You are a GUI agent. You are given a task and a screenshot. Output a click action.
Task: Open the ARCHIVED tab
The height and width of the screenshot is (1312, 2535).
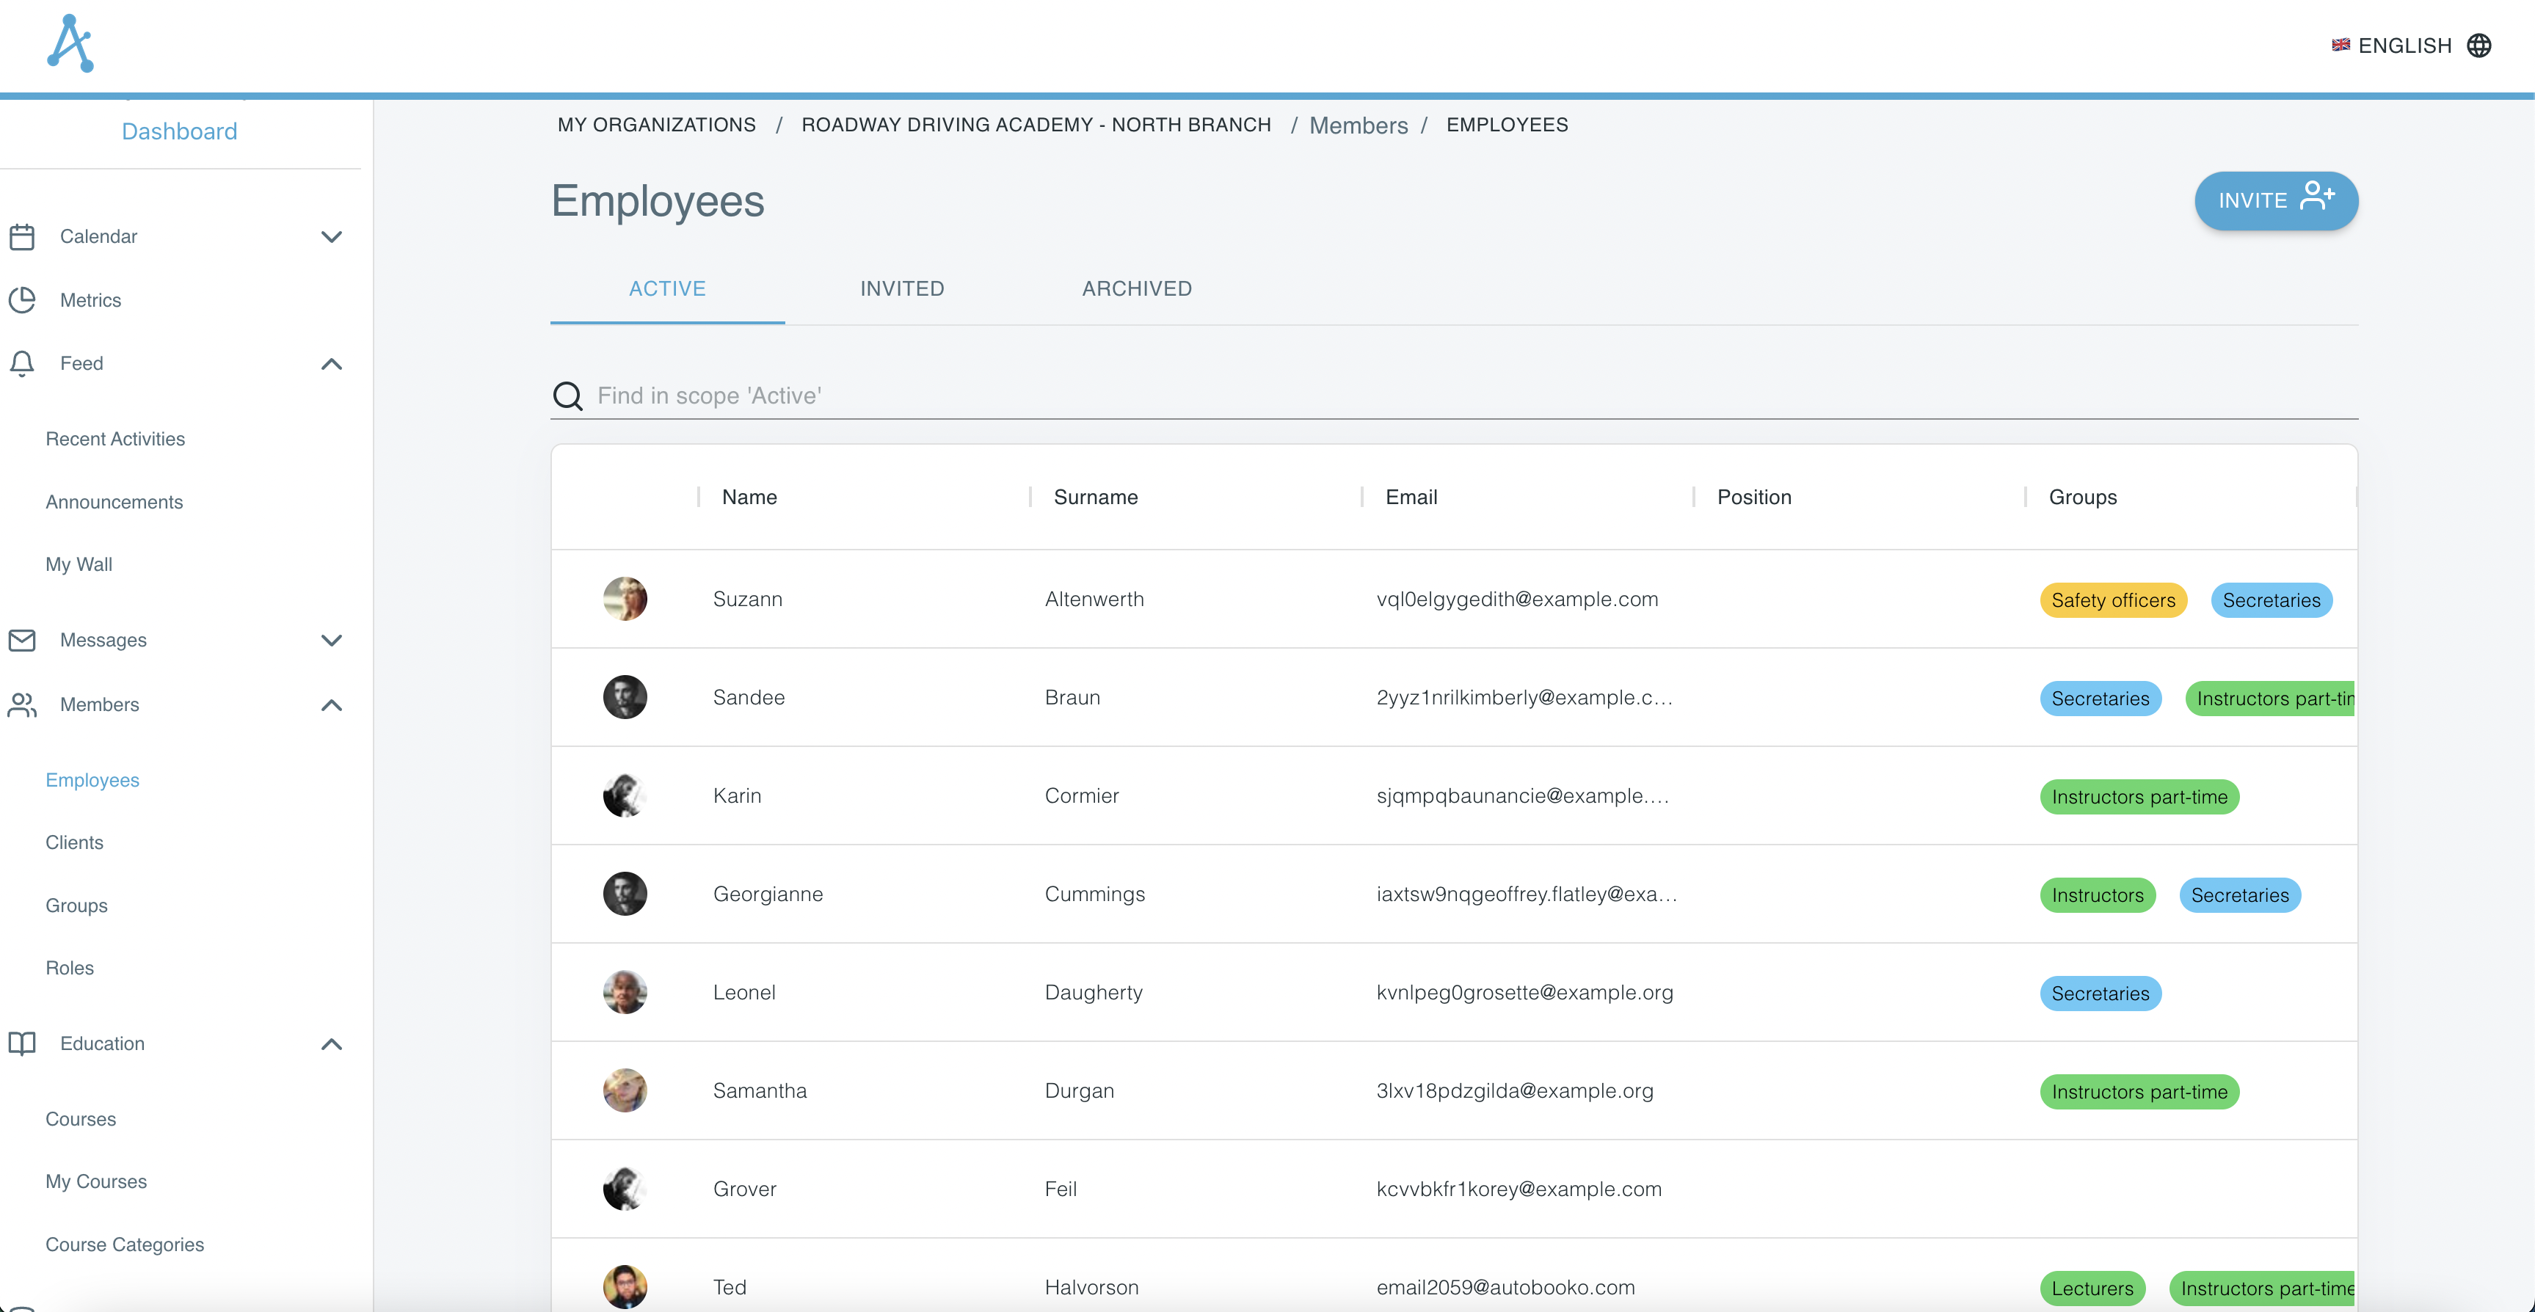[x=1137, y=288]
